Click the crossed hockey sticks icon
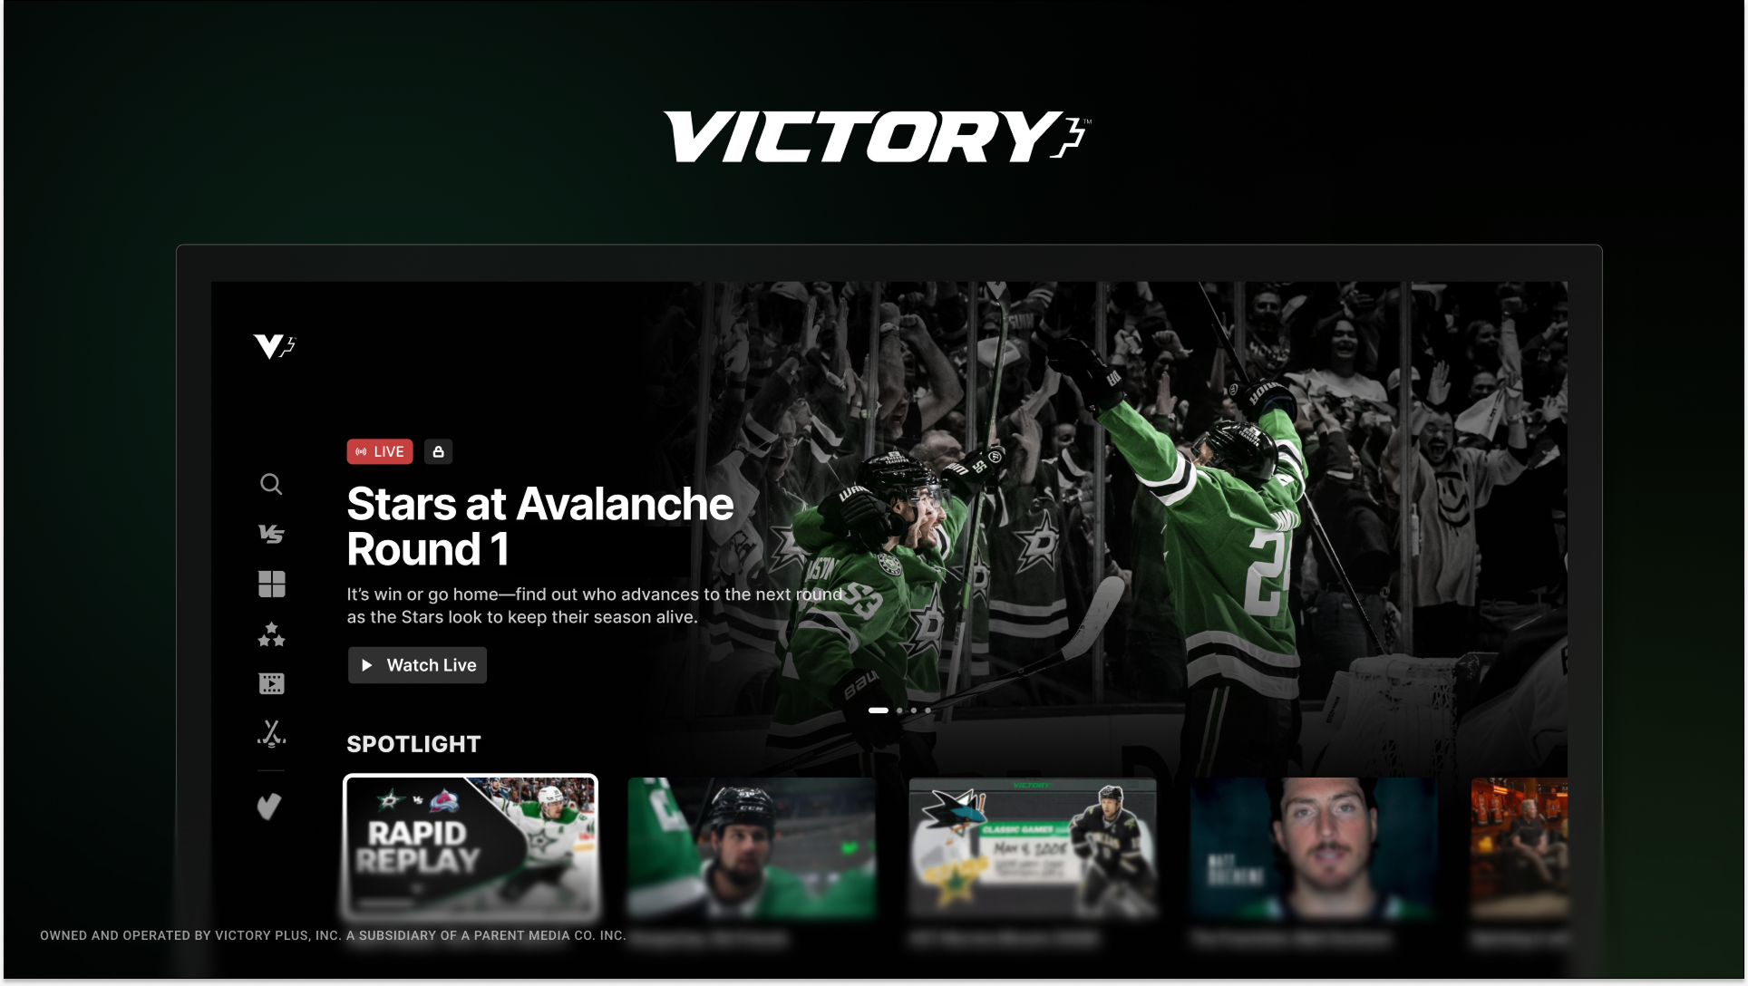Image resolution: width=1748 pixels, height=986 pixels. pyautogui.click(x=271, y=733)
